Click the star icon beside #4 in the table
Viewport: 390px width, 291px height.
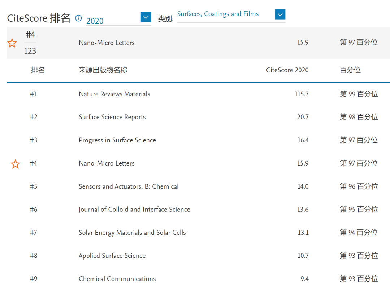coord(16,164)
